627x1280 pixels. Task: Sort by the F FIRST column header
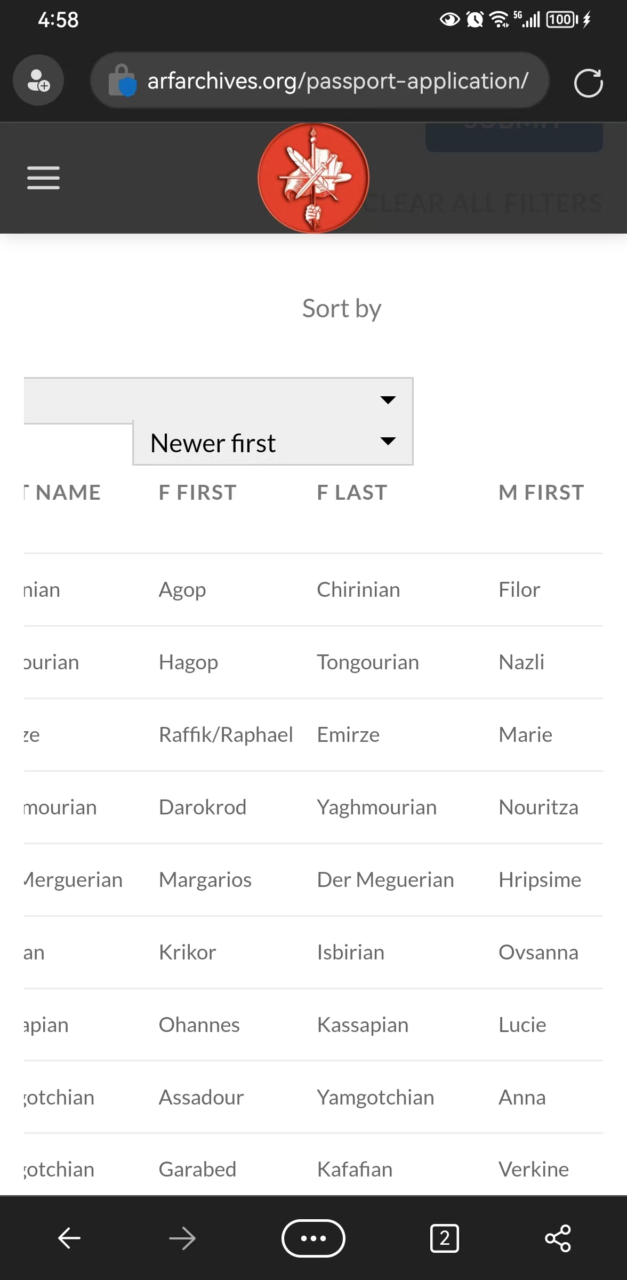pyautogui.click(x=198, y=492)
